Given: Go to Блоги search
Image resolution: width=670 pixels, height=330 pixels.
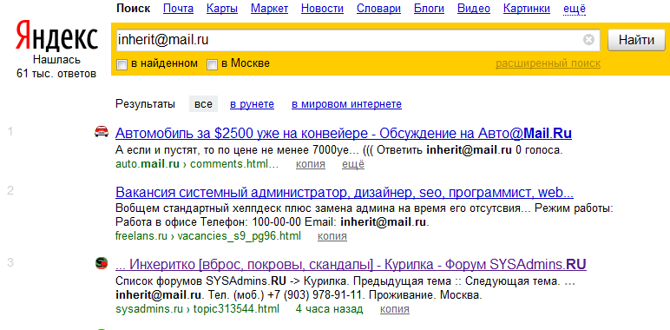Looking at the screenshot, I should [x=429, y=9].
